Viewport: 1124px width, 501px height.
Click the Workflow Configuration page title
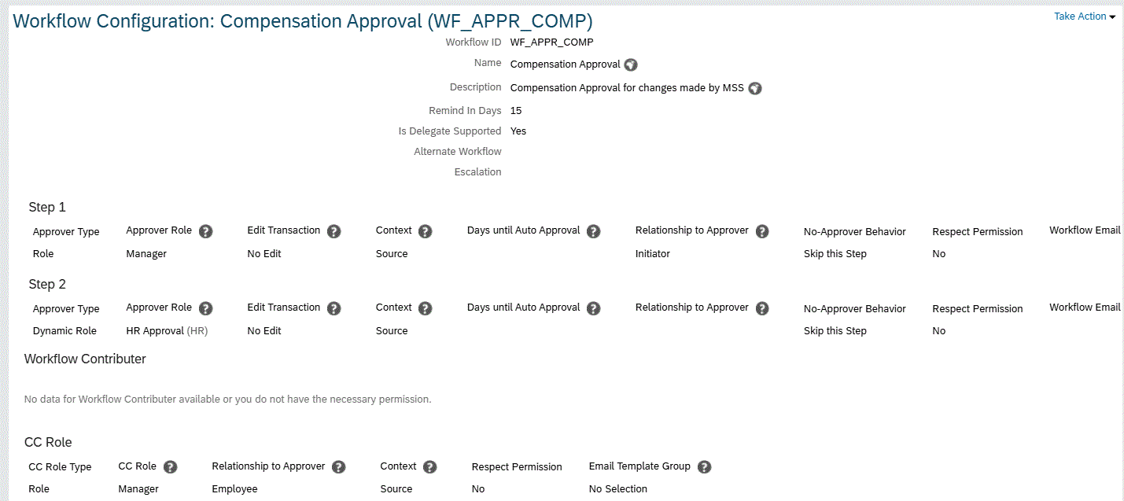[303, 21]
